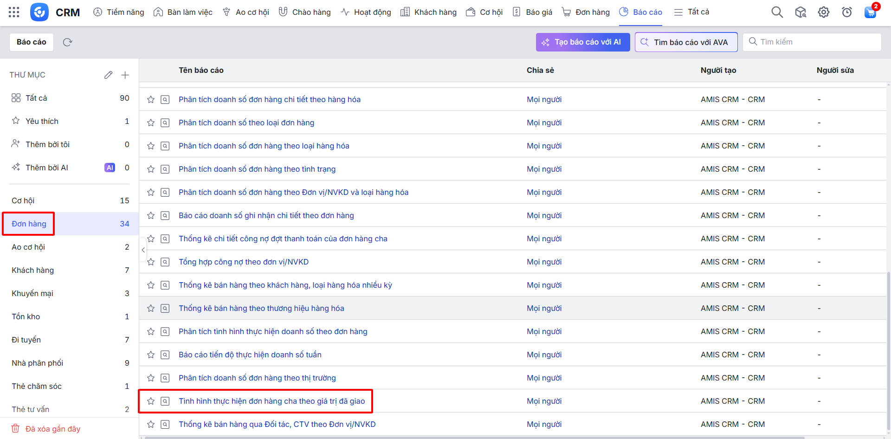This screenshot has height=439, width=891.
Task: Click 'Tạo báo cáo với AI' button
Action: 583,42
